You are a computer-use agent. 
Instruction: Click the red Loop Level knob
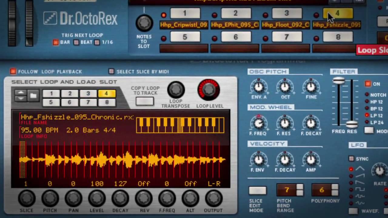209,90
